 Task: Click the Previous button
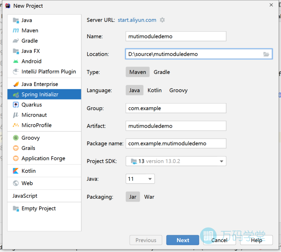[x=146, y=240]
